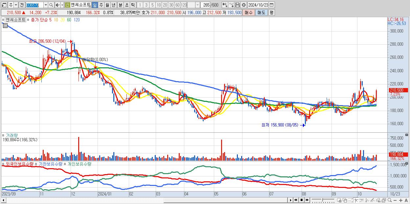Open the calendar date picker icon
This screenshot has height=204, width=410.
272,5
